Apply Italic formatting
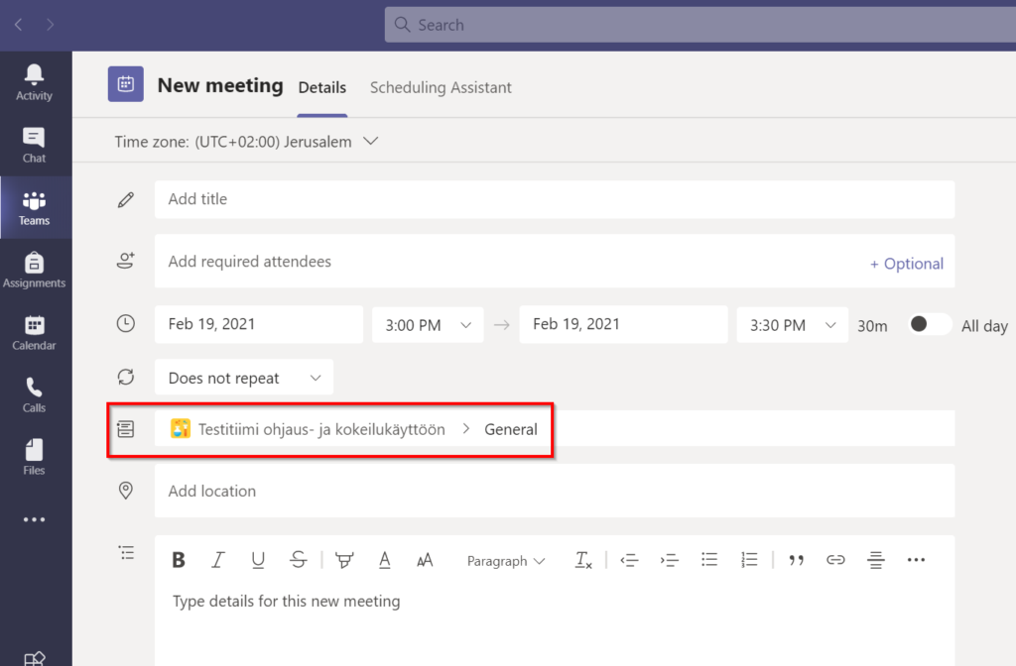 [217, 560]
